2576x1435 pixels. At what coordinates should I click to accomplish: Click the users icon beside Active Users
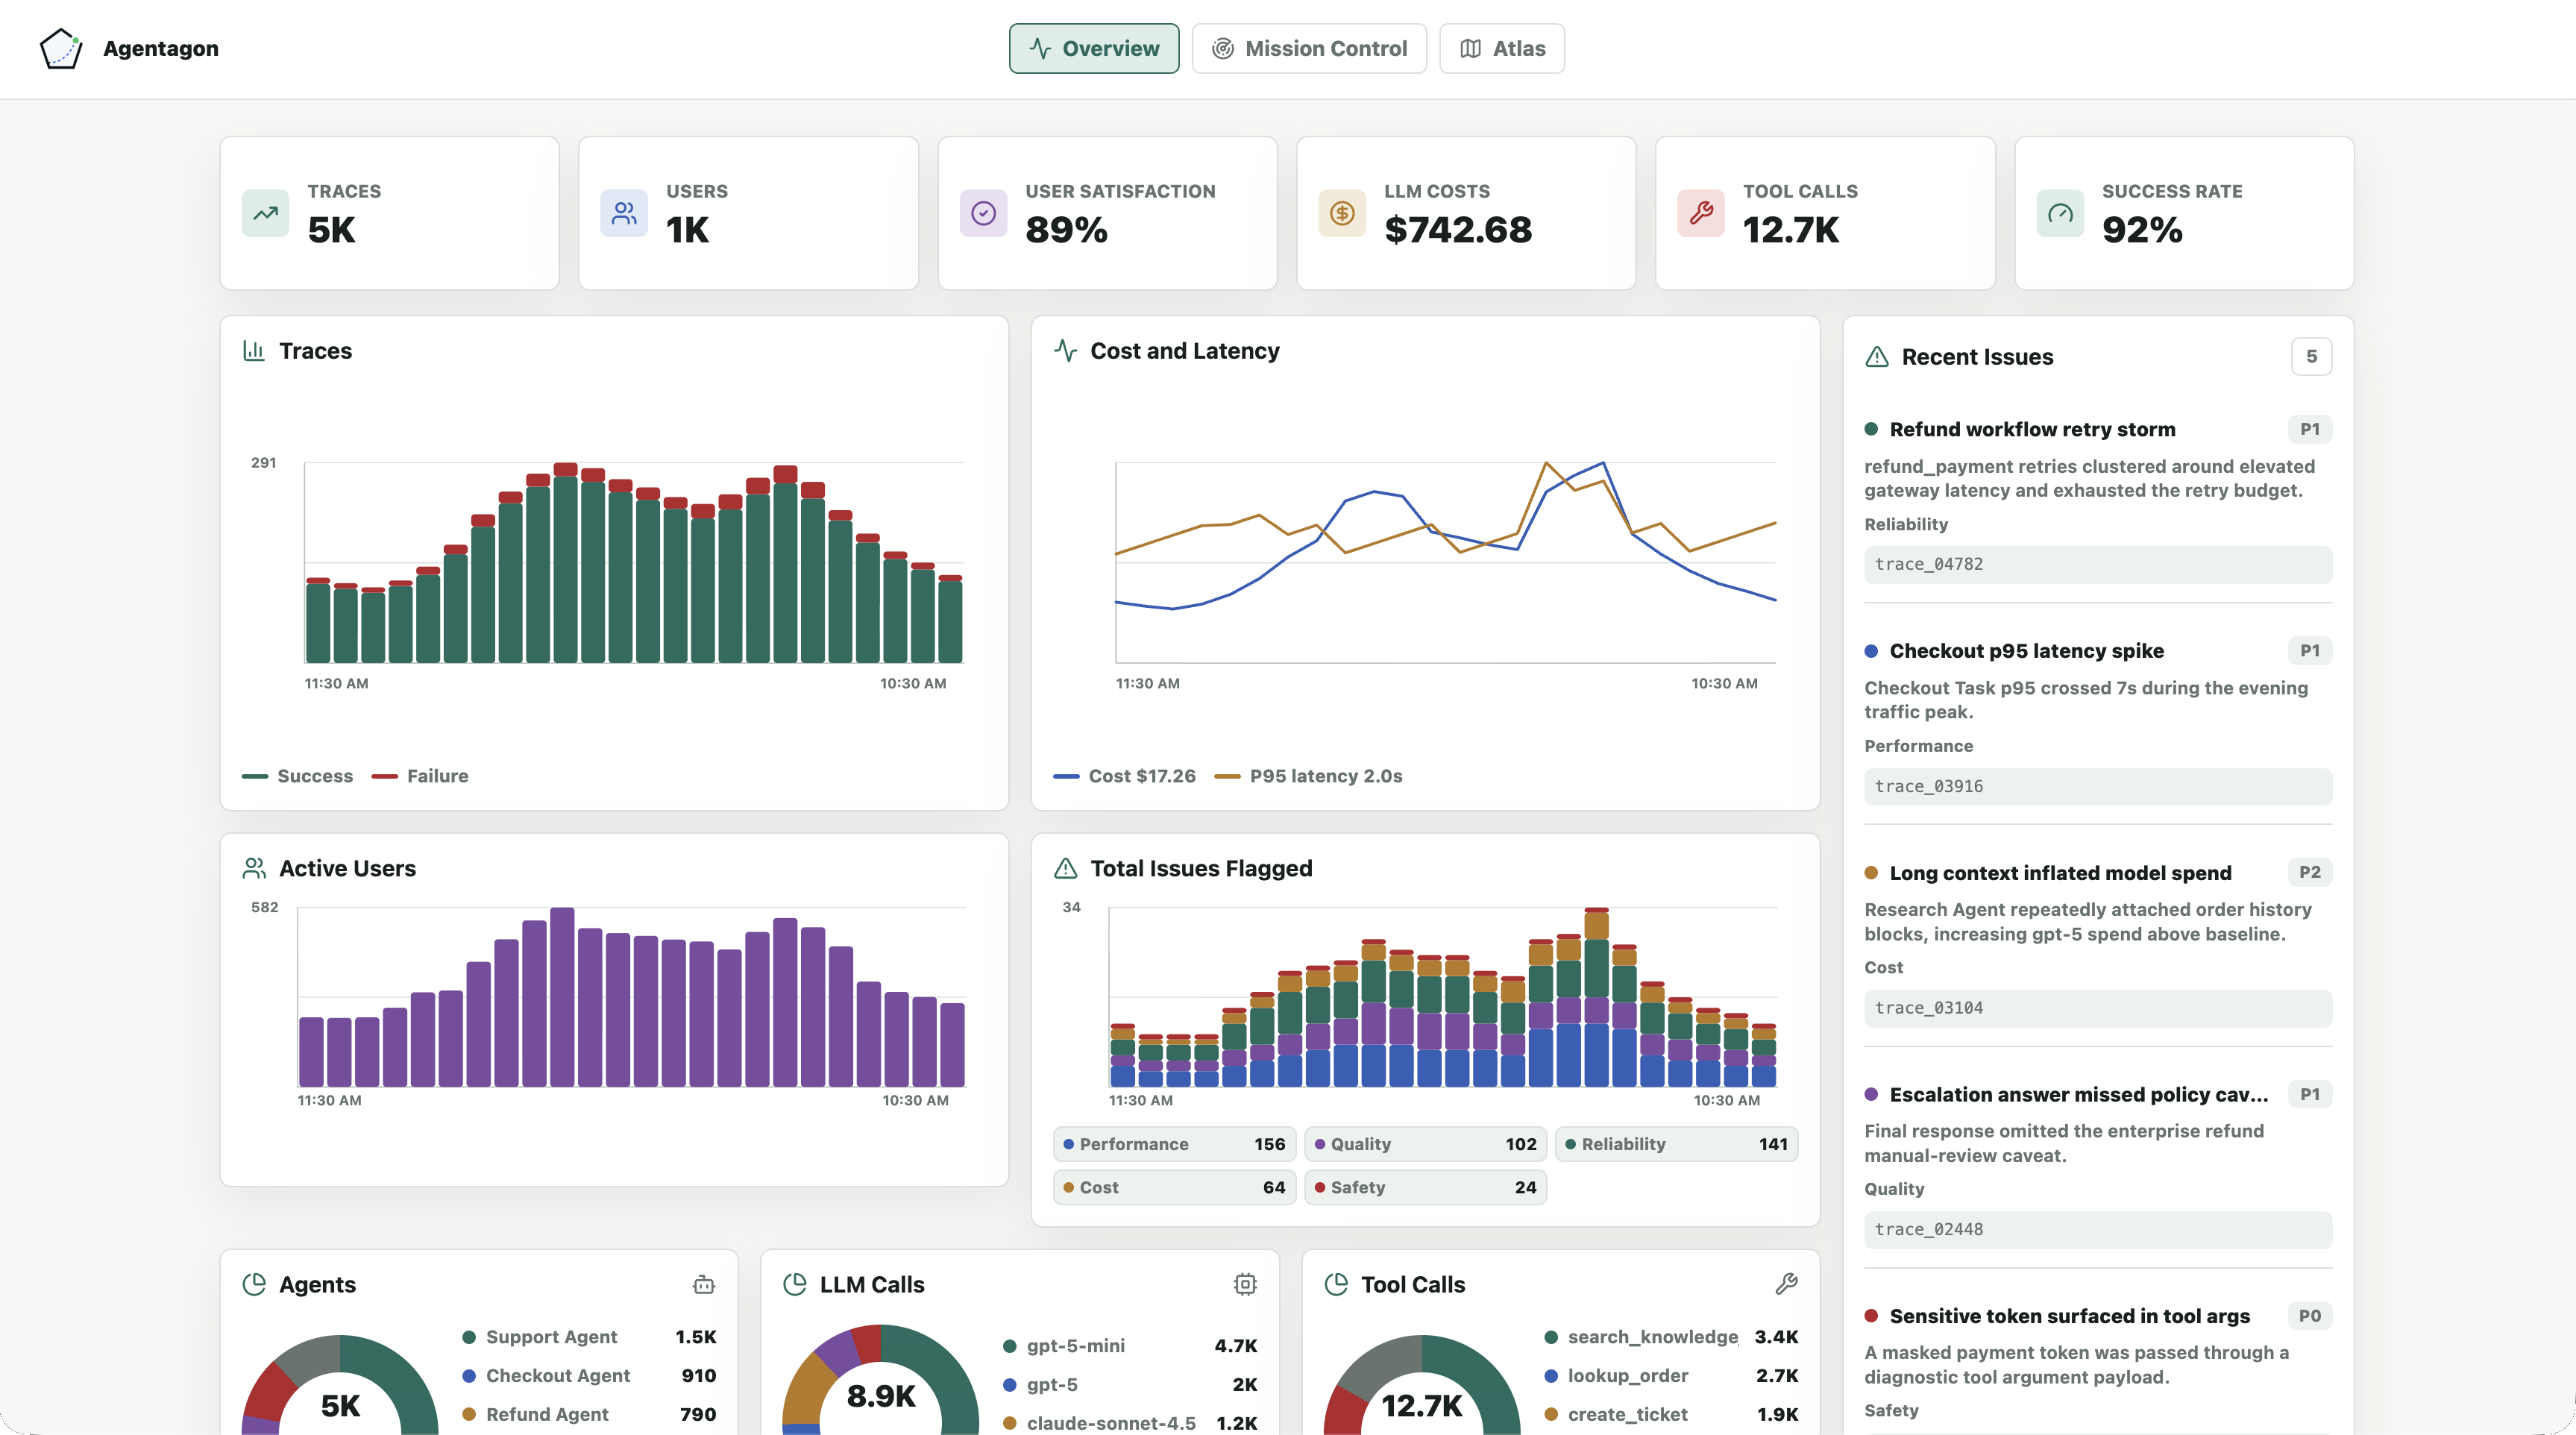[x=254, y=868]
